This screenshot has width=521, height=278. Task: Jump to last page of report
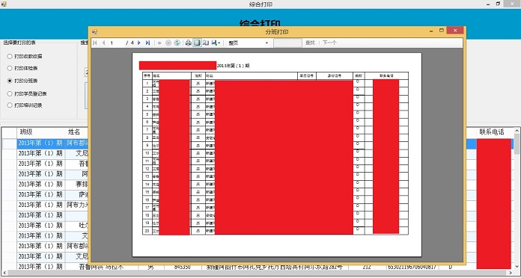[147, 43]
